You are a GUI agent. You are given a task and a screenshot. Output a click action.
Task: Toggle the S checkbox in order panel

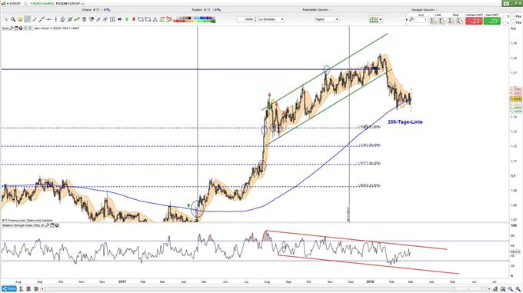click(505, 16)
